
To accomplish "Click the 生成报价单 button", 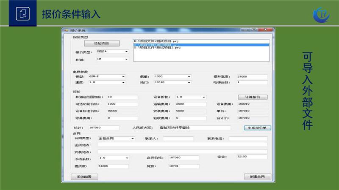I will (x=257, y=128).
